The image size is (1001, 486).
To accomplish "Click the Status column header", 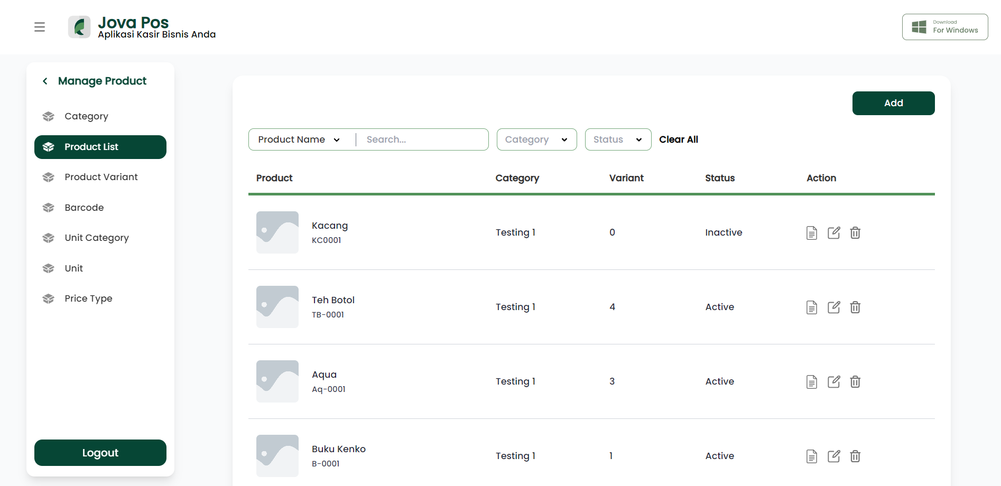I will [x=720, y=178].
